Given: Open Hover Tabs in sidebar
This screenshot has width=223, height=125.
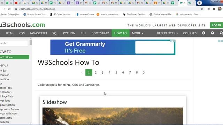Looking at the screenshot, I should [5, 101].
